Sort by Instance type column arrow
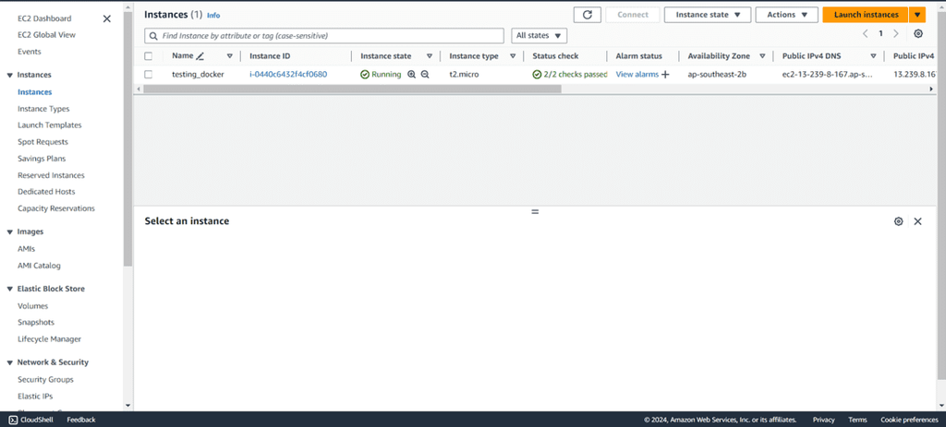Image resolution: width=946 pixels, height=427 pixels. coord(513,56)
